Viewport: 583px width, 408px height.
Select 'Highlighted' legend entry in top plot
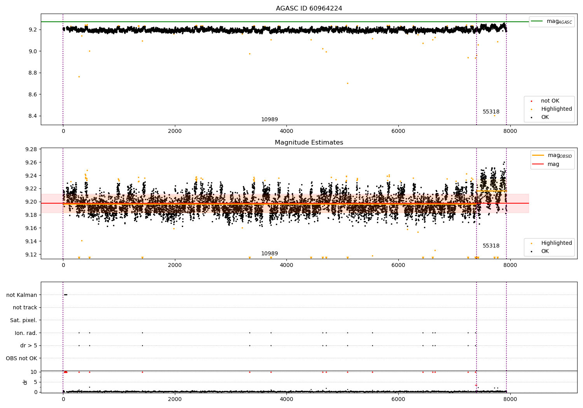(x=556, y=109)
